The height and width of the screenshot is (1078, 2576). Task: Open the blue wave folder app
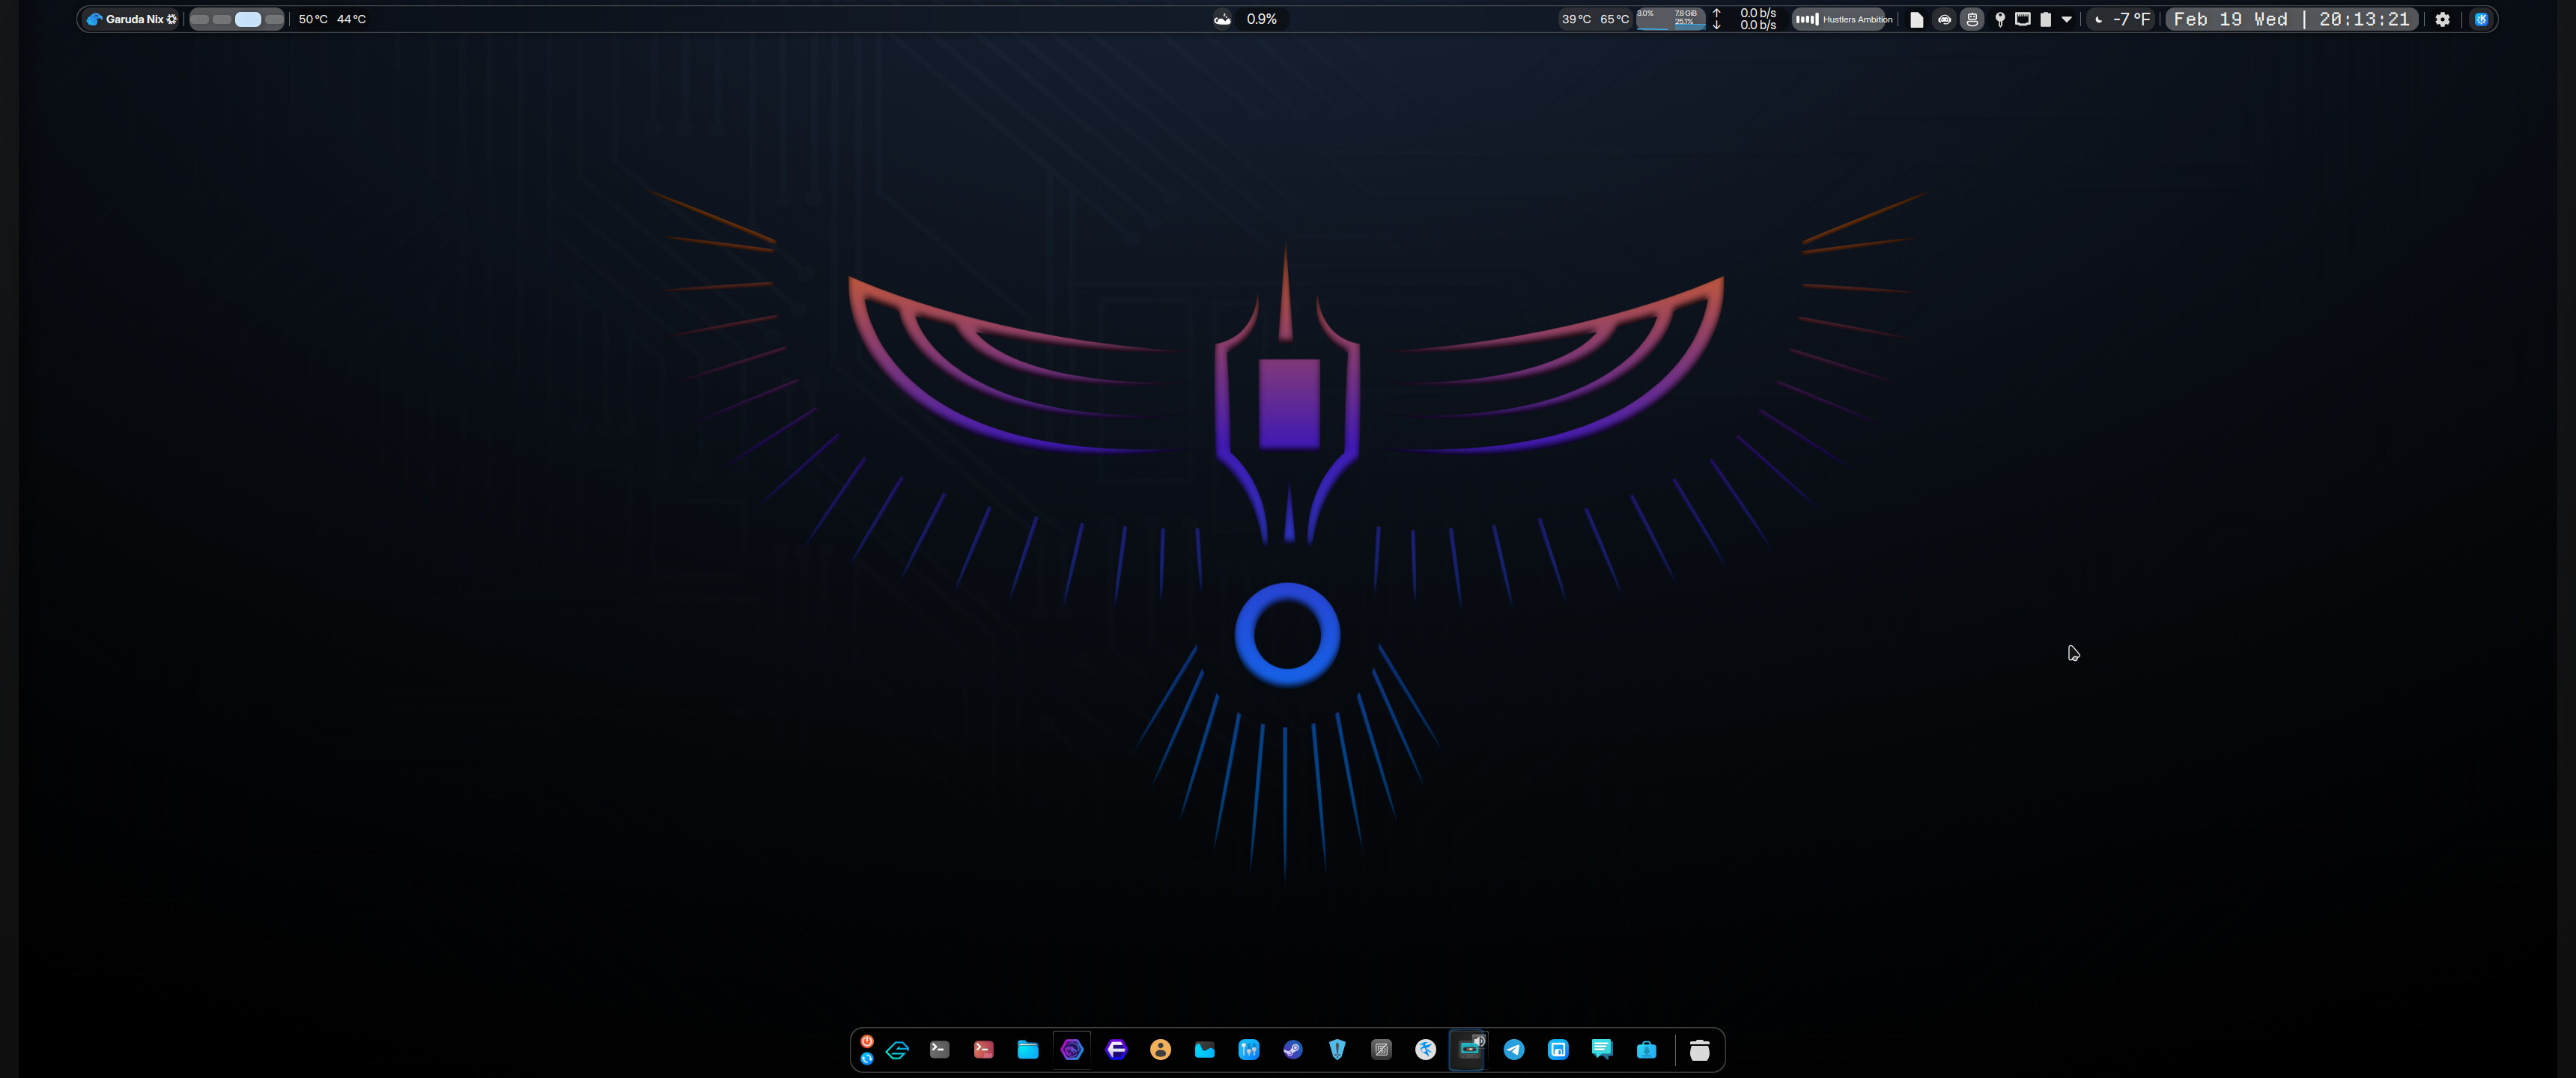(1204, 1050)
